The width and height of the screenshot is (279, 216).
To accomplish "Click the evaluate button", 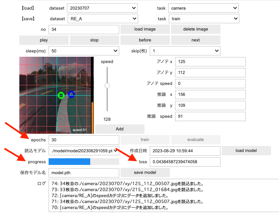I will (x=195, y=140).
